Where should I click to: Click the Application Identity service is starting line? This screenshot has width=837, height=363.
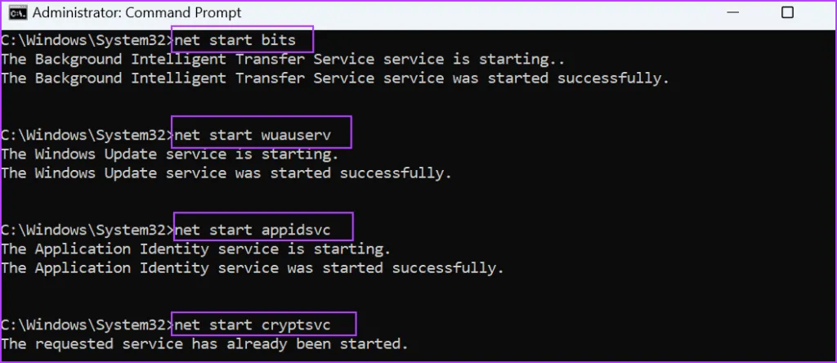coord(196,249)
